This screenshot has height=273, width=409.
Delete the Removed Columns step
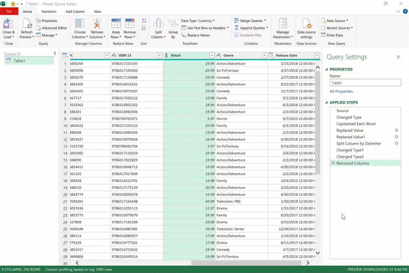[333, 163]
